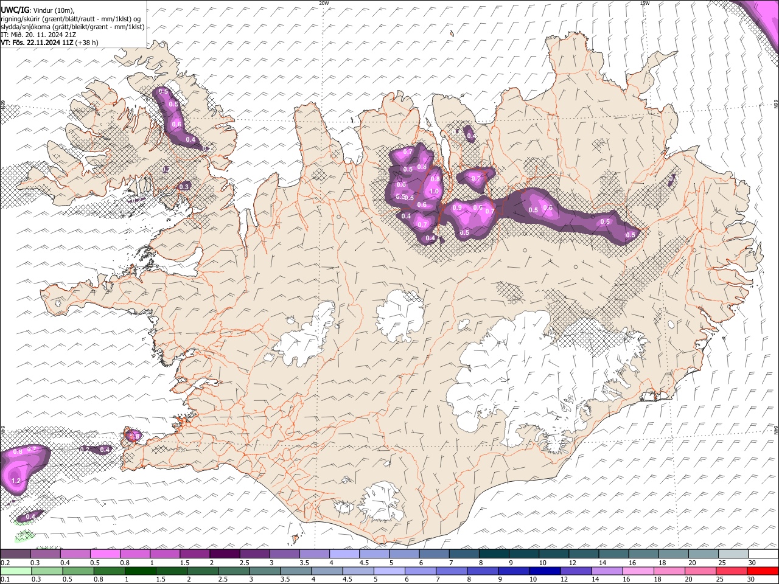Click the darkest green 1–1.5 legend swatch

pos(140,571)
